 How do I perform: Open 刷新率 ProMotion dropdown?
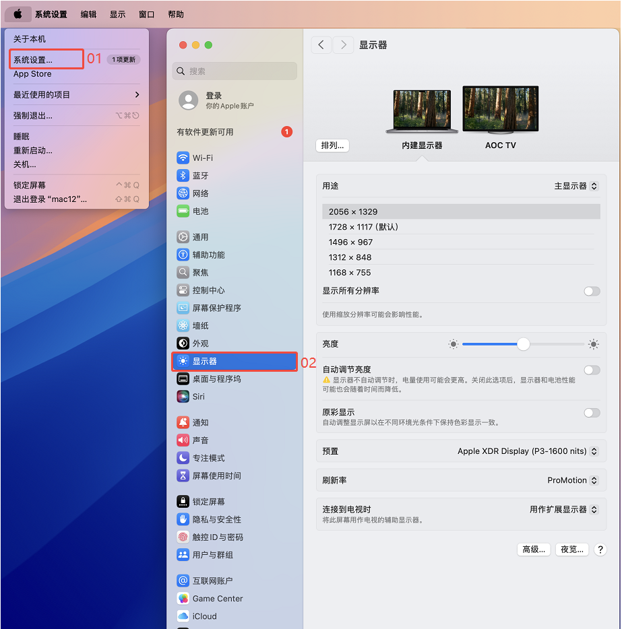point(572,480)
